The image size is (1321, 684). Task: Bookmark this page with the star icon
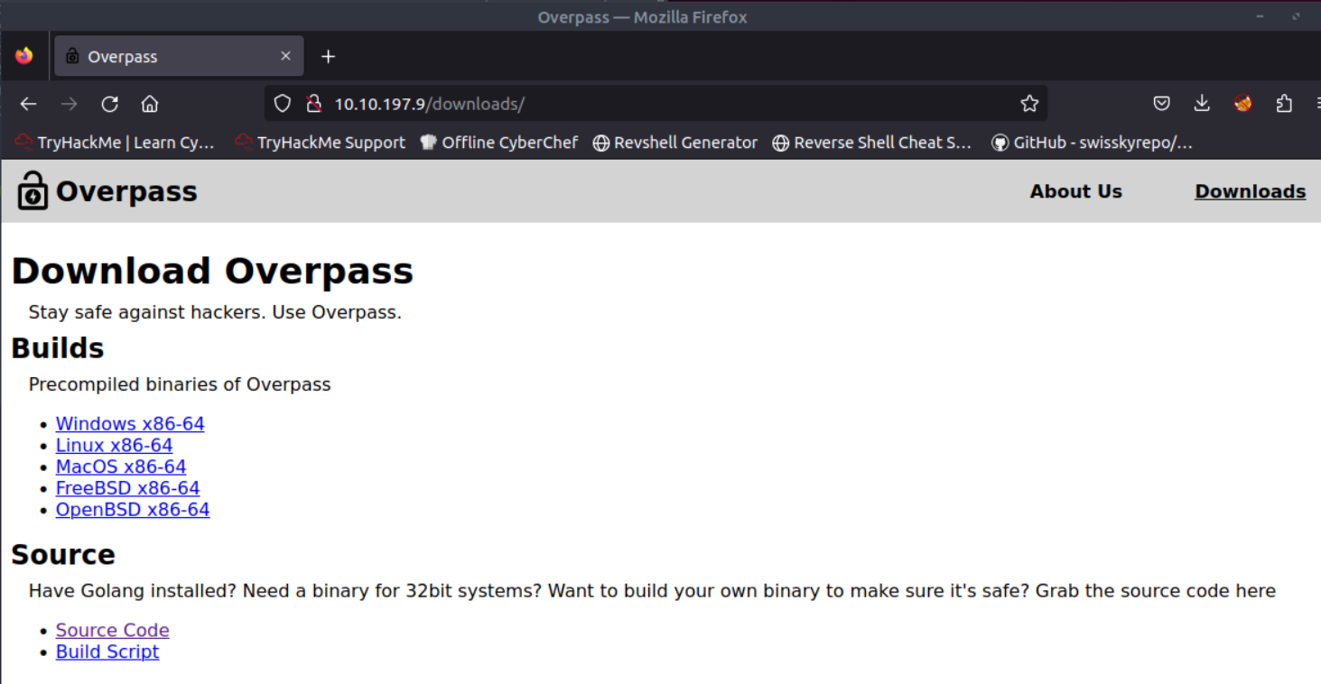click(x=1029, y=104)
